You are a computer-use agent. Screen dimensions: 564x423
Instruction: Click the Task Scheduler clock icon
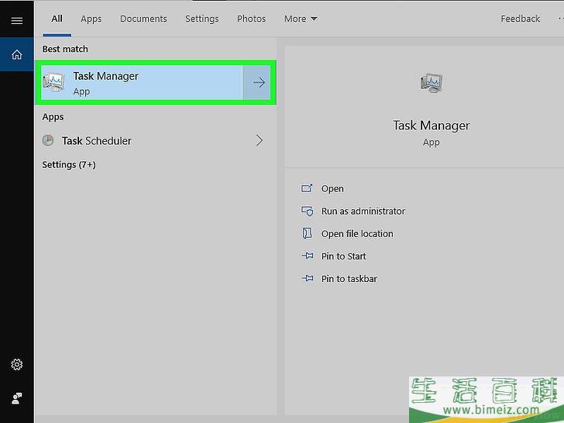point(48,140)
